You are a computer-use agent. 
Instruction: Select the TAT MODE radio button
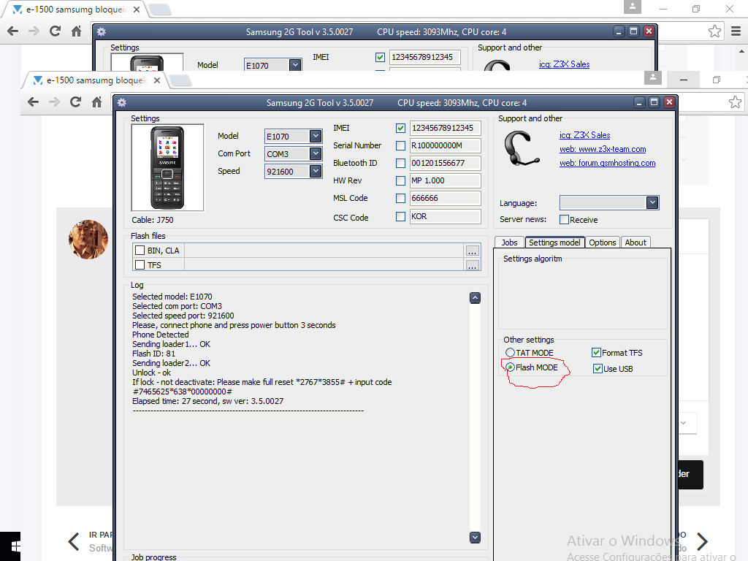pyautogui.click(x=510, y=353)
